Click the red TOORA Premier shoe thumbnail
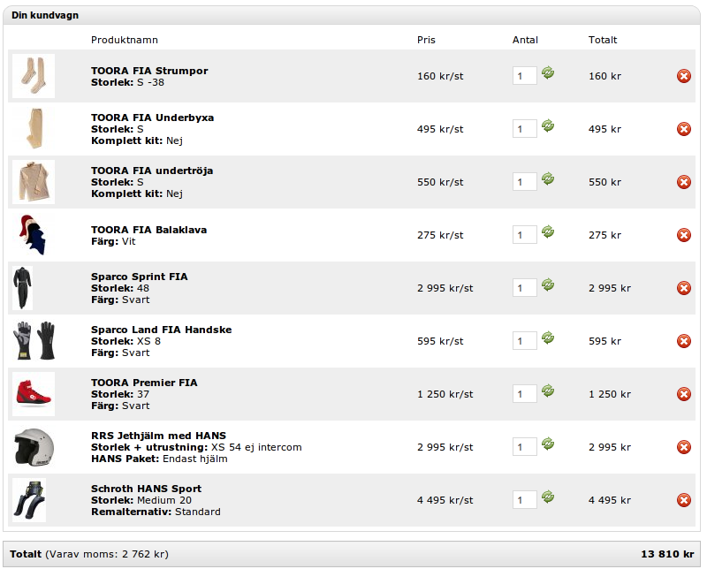Viewport: 707px width, 569px height. pyautogui.click(x=34, y=394)
